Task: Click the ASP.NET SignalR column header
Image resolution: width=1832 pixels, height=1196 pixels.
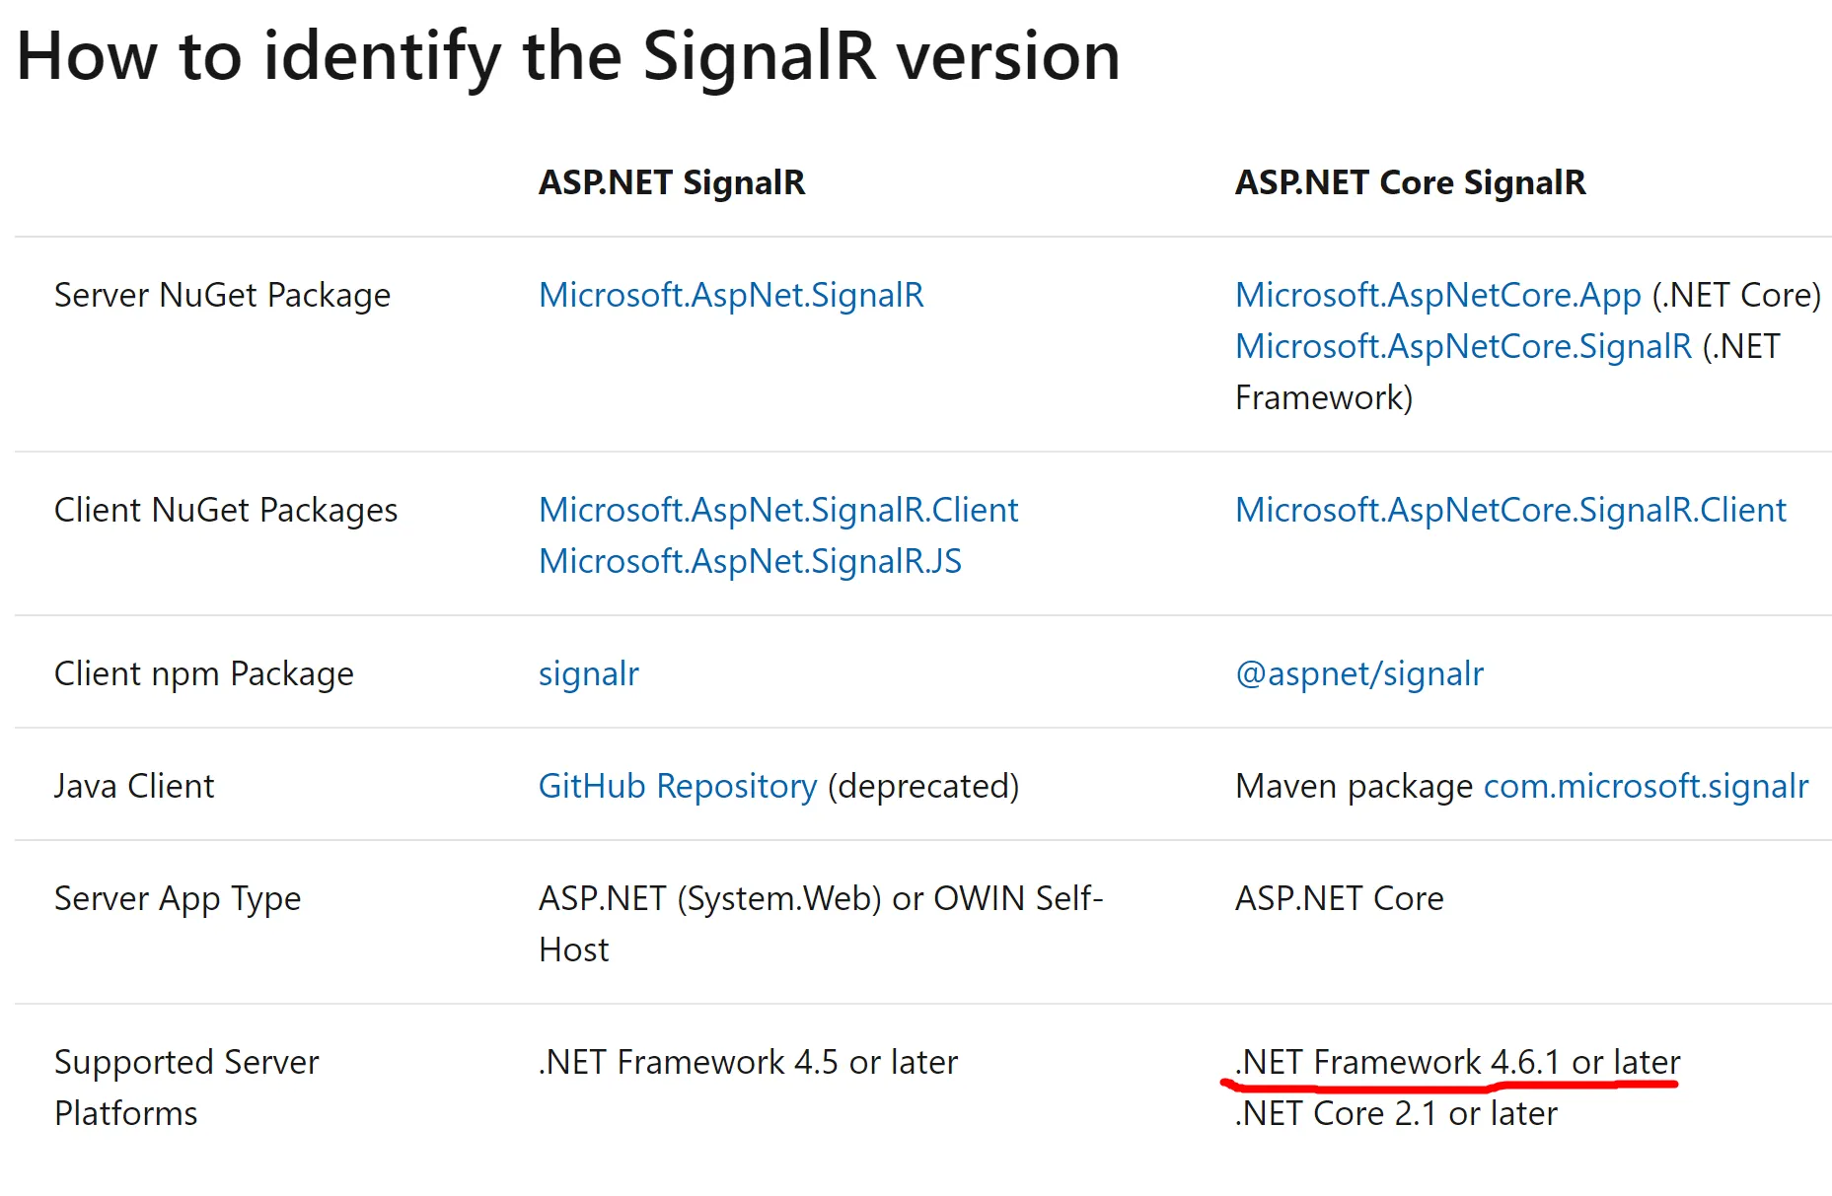Action: pos(671,182)
